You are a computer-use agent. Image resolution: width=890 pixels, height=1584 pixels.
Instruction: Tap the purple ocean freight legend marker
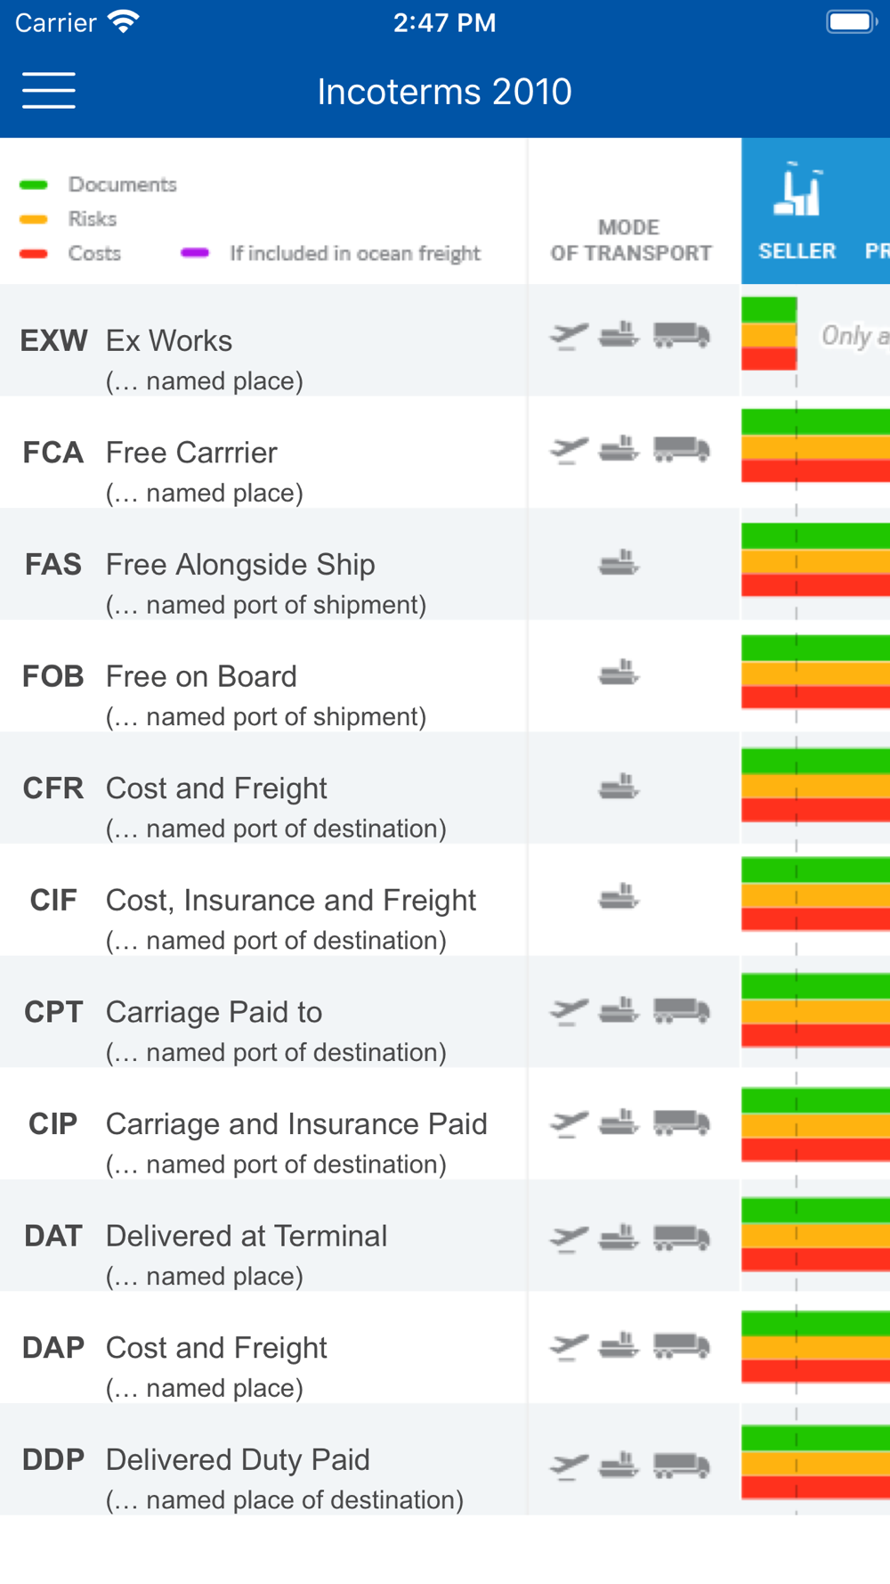click(x=195, y=253)
